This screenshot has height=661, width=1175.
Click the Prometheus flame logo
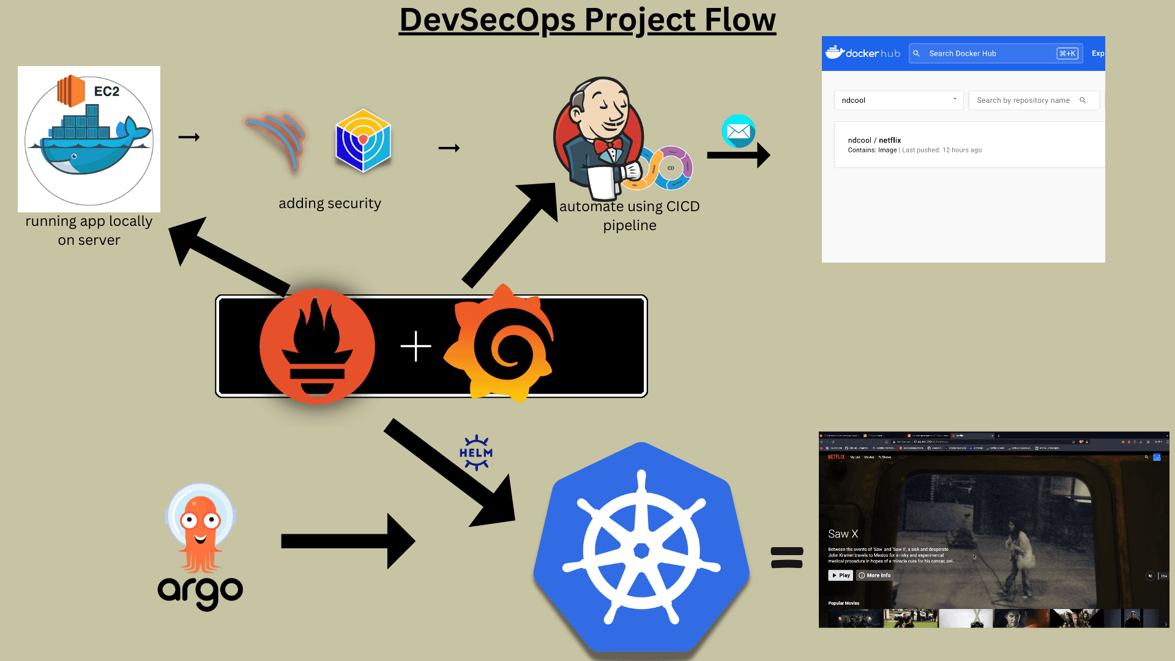316,346
